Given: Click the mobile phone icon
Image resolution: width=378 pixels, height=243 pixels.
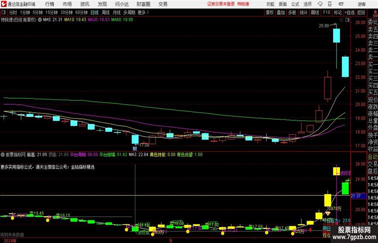Looking at the screenshot, I should pos(330,4).
